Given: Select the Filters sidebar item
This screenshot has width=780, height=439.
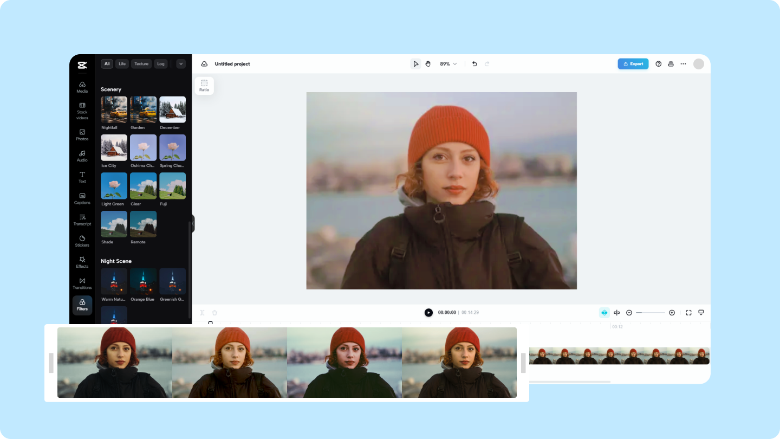Looking at the screenshot, I should click(x=82, y=305).
